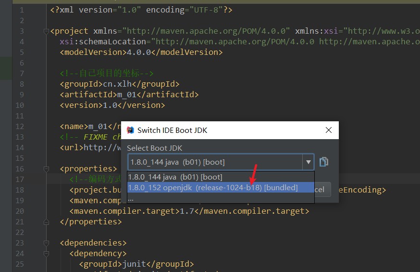Click line number 10 in the gutter

click(20, 105)
